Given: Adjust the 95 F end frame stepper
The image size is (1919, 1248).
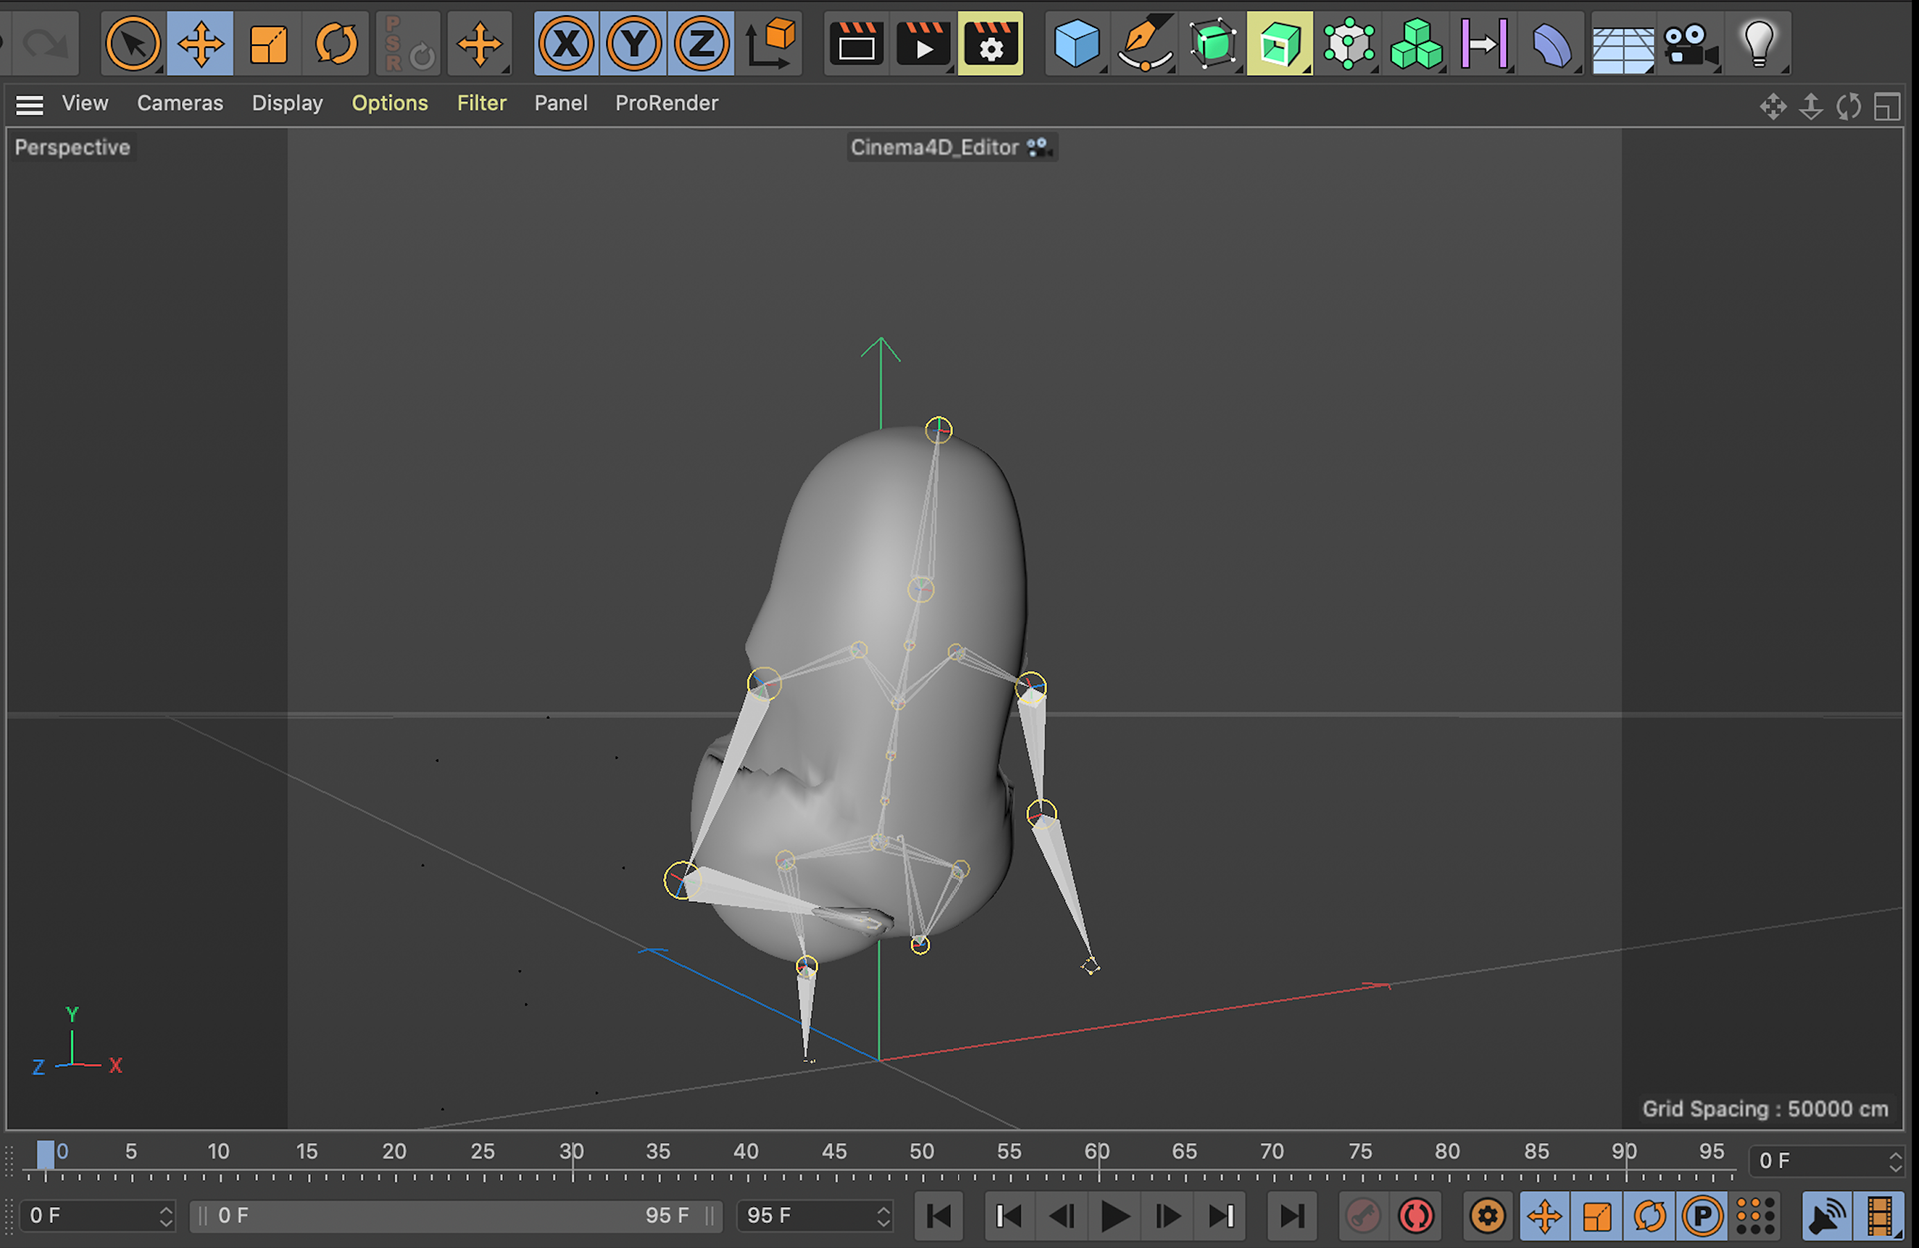Looking at the screenshot, I should pos(883,1216).
